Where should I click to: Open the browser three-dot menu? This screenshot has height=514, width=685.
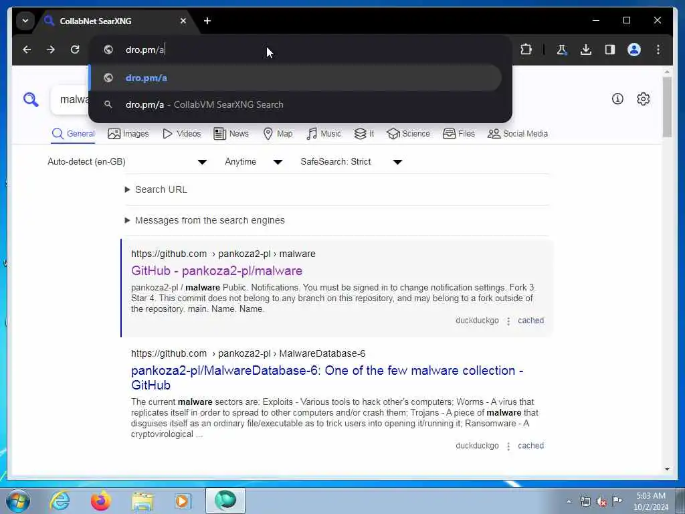point(658,50)
